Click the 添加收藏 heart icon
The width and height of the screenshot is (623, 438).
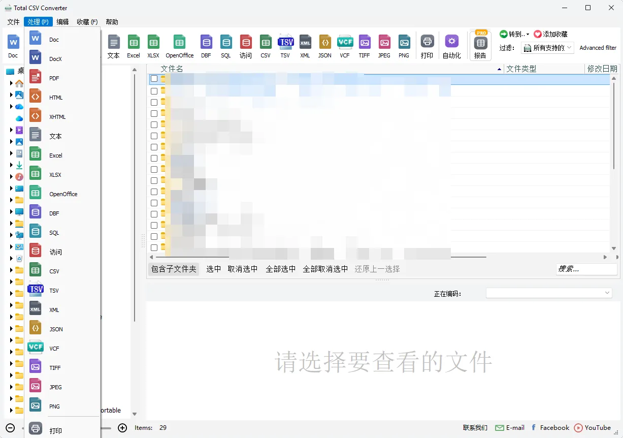[538, 34]
